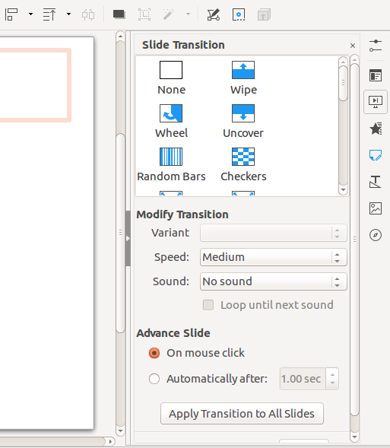
Task: Click the Toggle Point Edit Mode icon
Action: (213, 14)
